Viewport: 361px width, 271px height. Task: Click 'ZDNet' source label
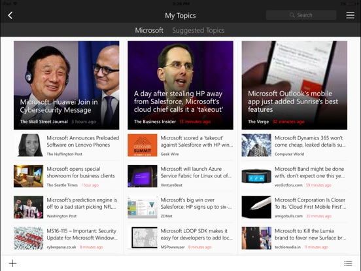[x=167, y=216]
